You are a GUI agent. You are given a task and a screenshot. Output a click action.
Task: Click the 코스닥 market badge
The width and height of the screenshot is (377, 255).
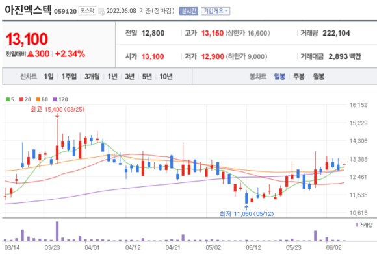[87, 11]
